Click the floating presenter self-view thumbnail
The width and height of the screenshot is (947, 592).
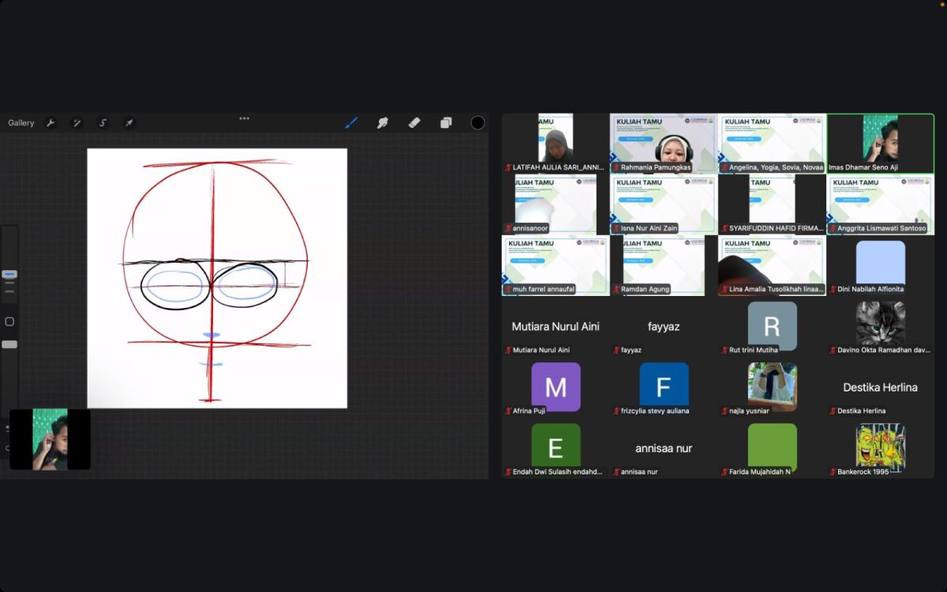point(50,439)
